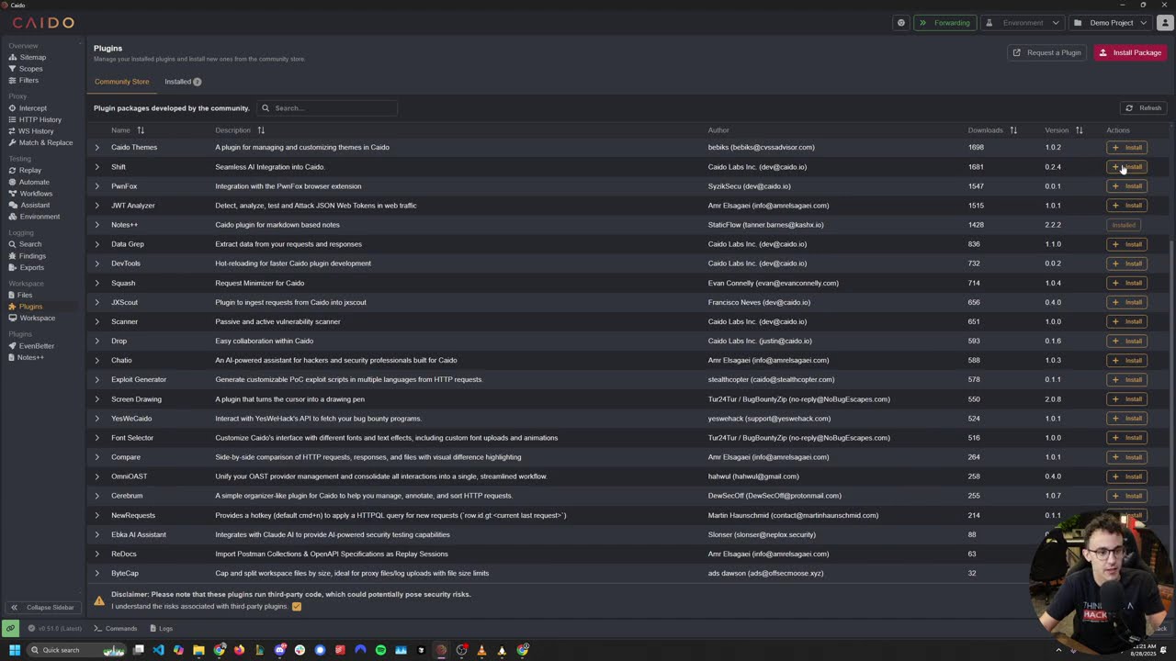Sort plugins by Version column
This screenshot has height=661, width=1176.
pyautogui.click(x=1079, y=130)
